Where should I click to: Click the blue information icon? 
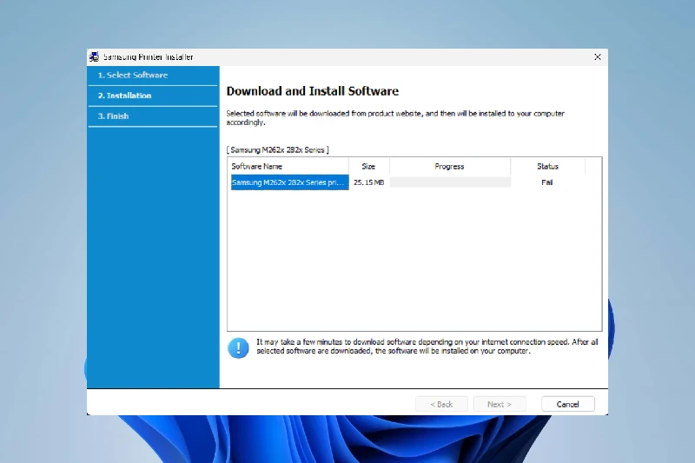(x=238, y=347)
